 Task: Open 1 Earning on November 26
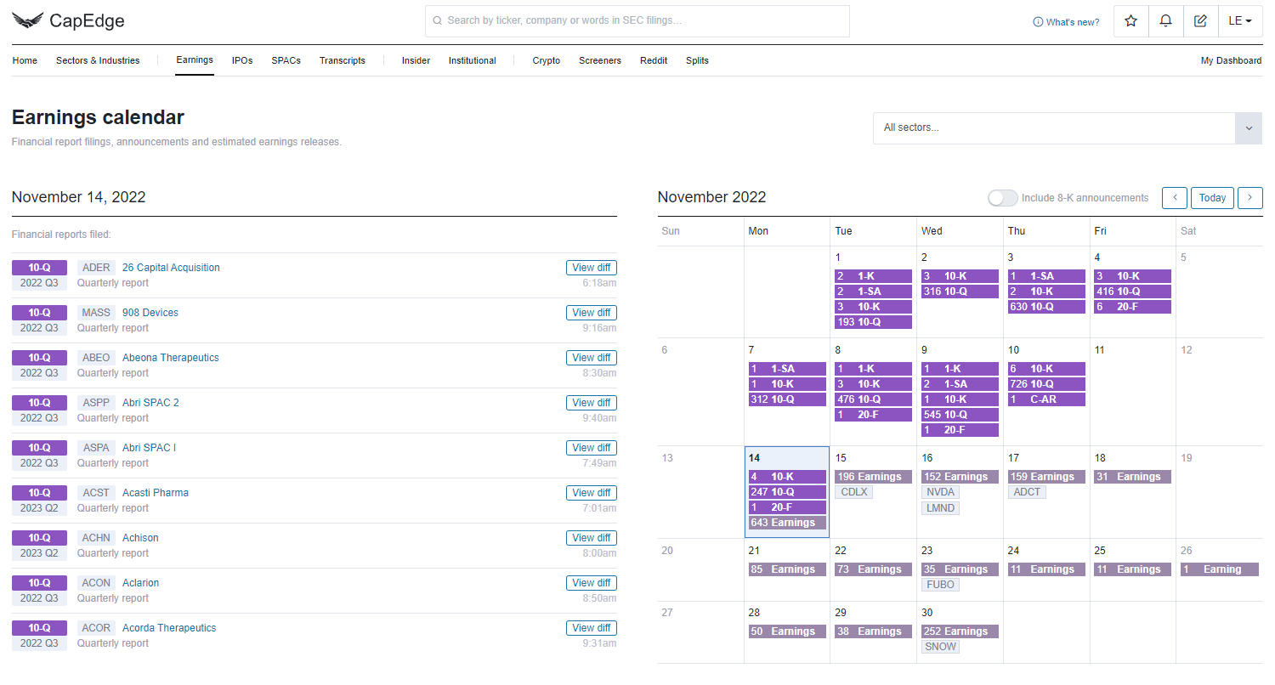tap(1219, 569)
